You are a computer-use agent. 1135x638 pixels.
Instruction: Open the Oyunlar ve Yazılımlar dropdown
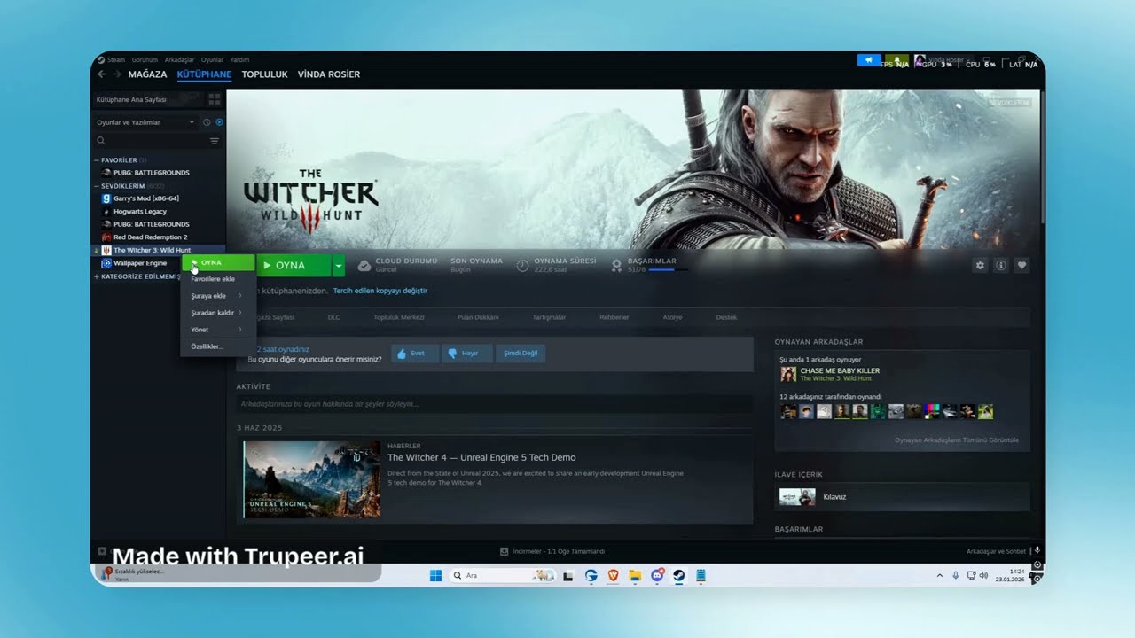click(145, 122)
